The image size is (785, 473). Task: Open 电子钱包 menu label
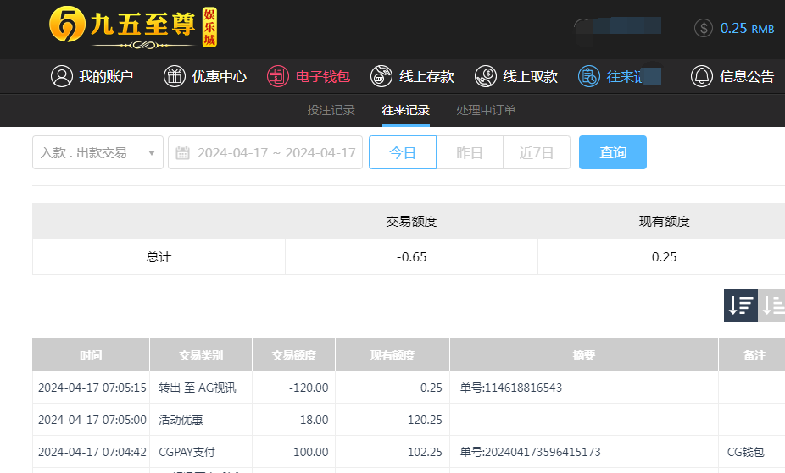(323, 76)
